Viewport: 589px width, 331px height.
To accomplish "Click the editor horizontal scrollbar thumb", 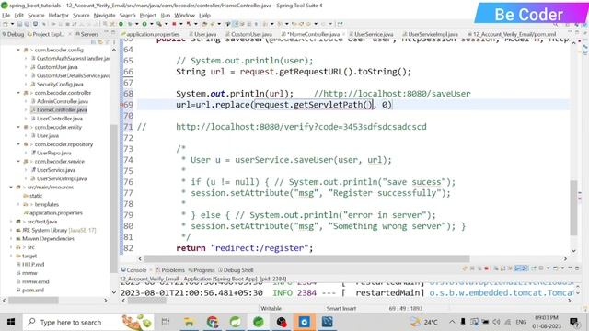I will 306,258.
